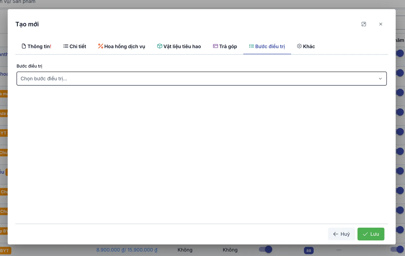The height and width of the screenshot is (256, 405).
Task: Close the Tạo mới dialog
Action: click(x=381, y=24)
